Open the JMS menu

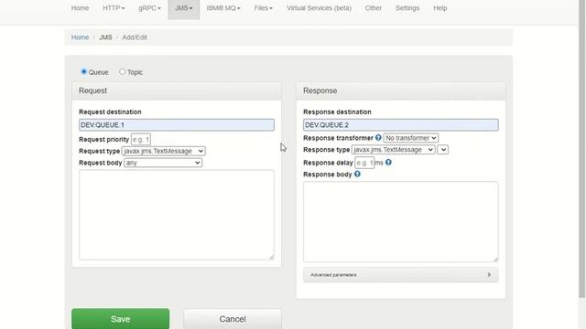(184, 8)
